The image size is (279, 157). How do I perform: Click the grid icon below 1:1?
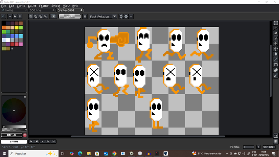tap(276, 141)
